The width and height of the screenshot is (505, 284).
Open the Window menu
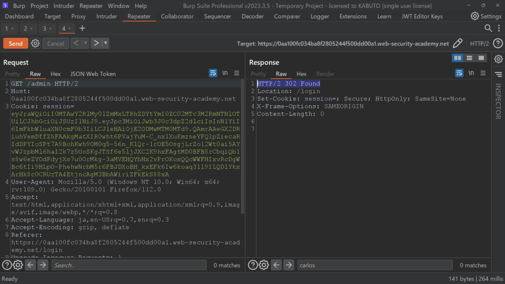point(119,6)
